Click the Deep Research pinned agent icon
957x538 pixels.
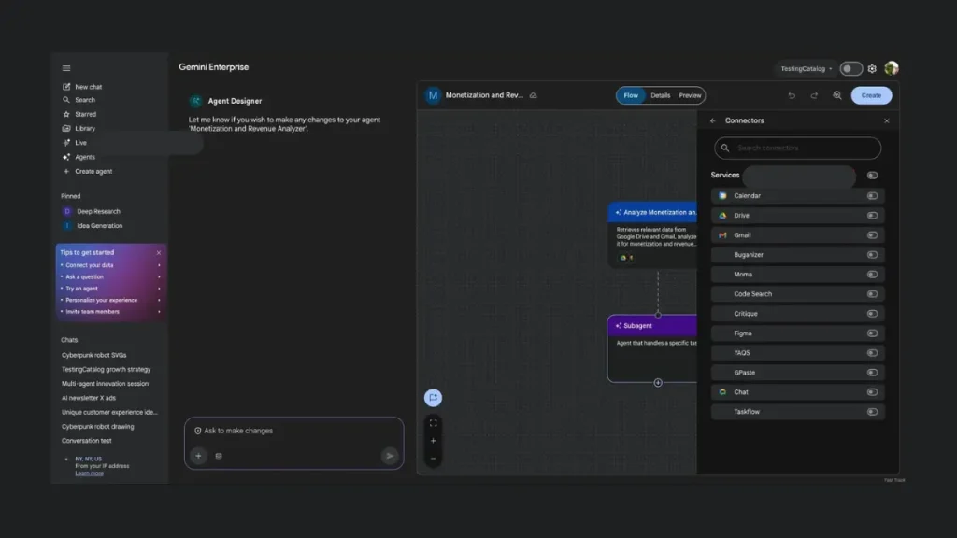tap(67, 211)
